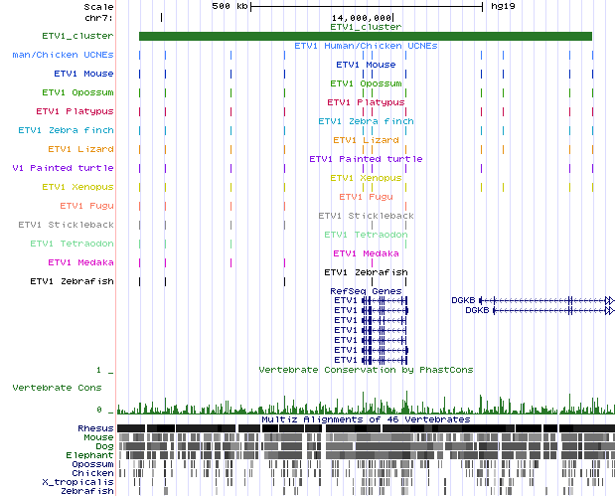
Task: Click the centered ETV1 Painted turtle title
Action: 366,159
